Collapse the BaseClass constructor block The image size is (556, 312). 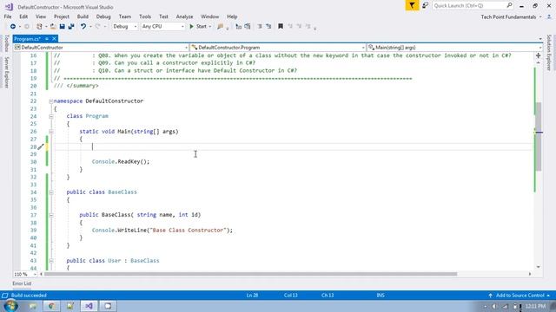(51, 215)
